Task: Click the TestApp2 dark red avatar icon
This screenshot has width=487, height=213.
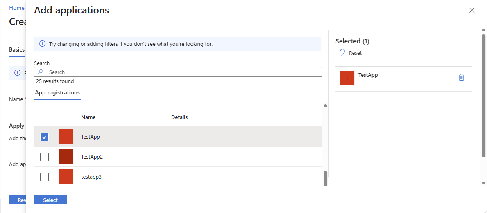Action: tap(66, 157)
